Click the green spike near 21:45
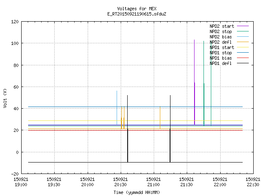This screenshot has width=261, height=196. 204,83
